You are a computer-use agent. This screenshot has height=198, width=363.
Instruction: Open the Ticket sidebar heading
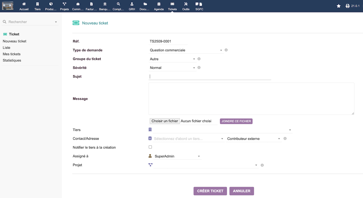(x=14, y=34)
